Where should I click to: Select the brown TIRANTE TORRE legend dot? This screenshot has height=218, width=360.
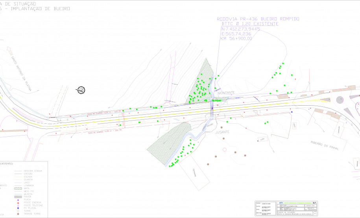click(18, 214)
